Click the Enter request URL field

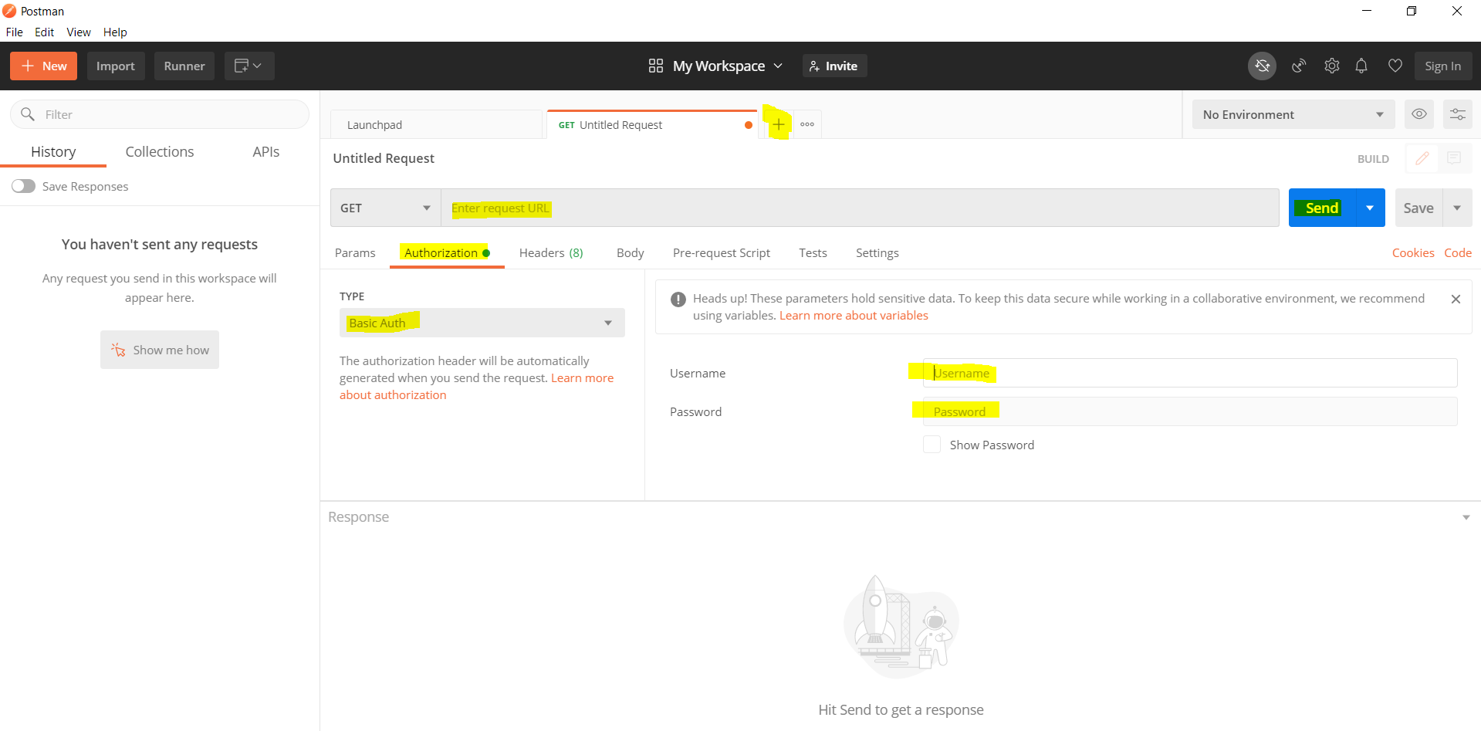(x=860, y=208)
